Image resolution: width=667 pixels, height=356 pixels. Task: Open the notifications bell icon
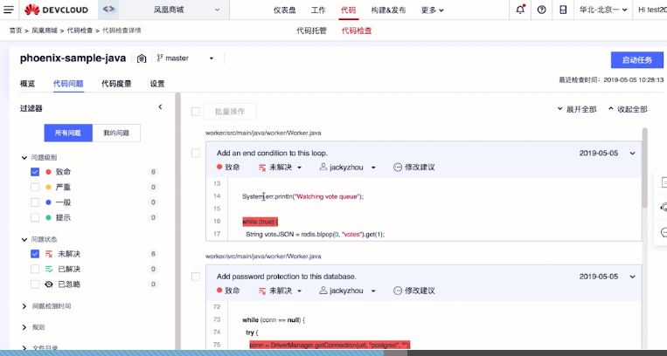(520, 10)
